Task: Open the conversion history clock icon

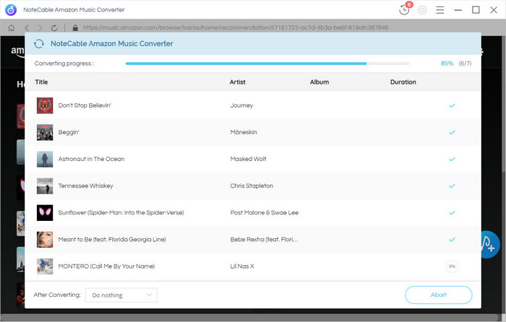Action: click(404, 9)
